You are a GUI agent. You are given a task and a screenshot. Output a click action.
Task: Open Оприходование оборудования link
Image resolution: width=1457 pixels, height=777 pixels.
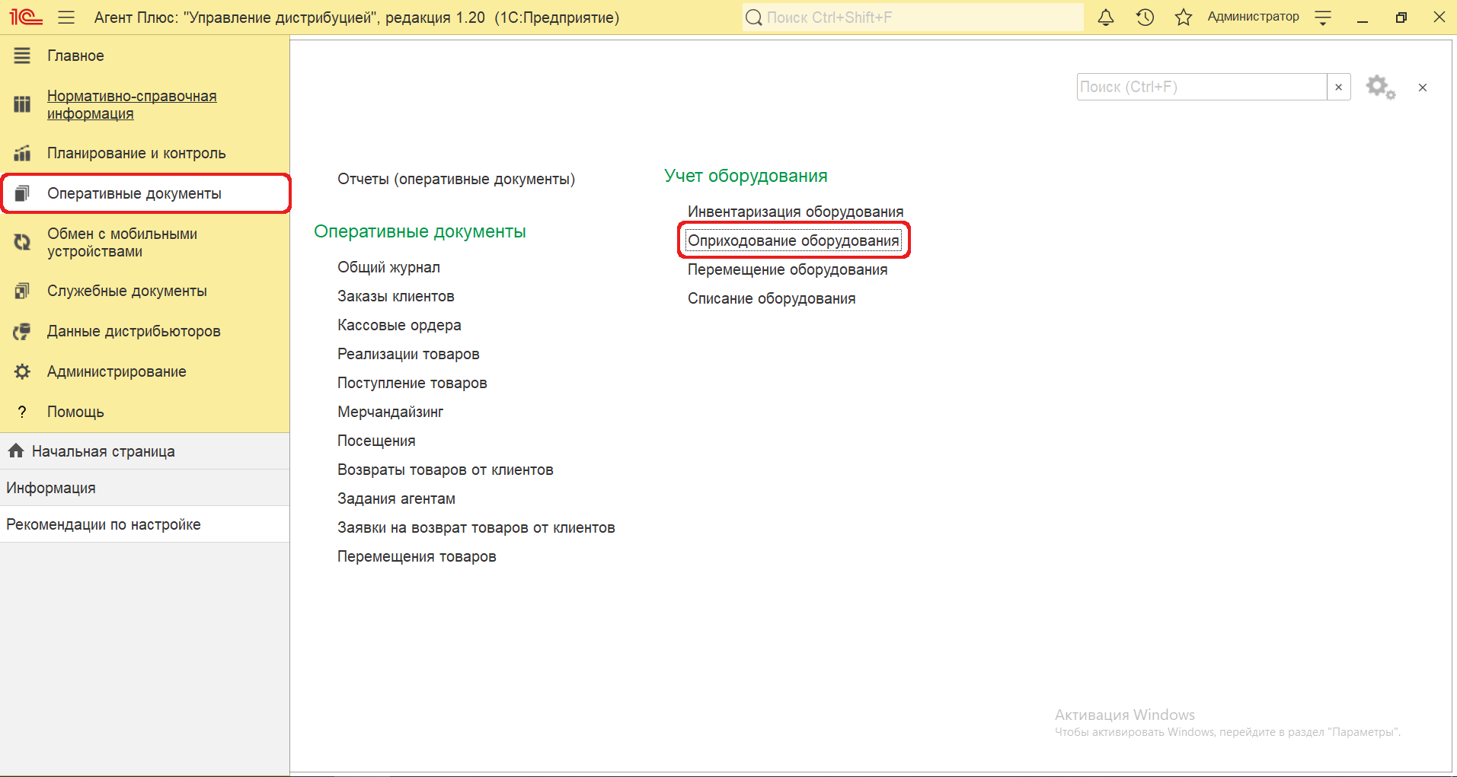tap(793, 240)
